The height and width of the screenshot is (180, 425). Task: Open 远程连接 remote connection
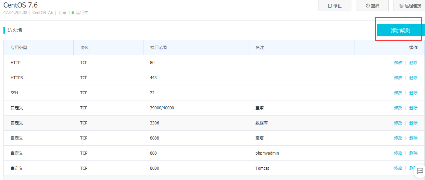point(409,5)
